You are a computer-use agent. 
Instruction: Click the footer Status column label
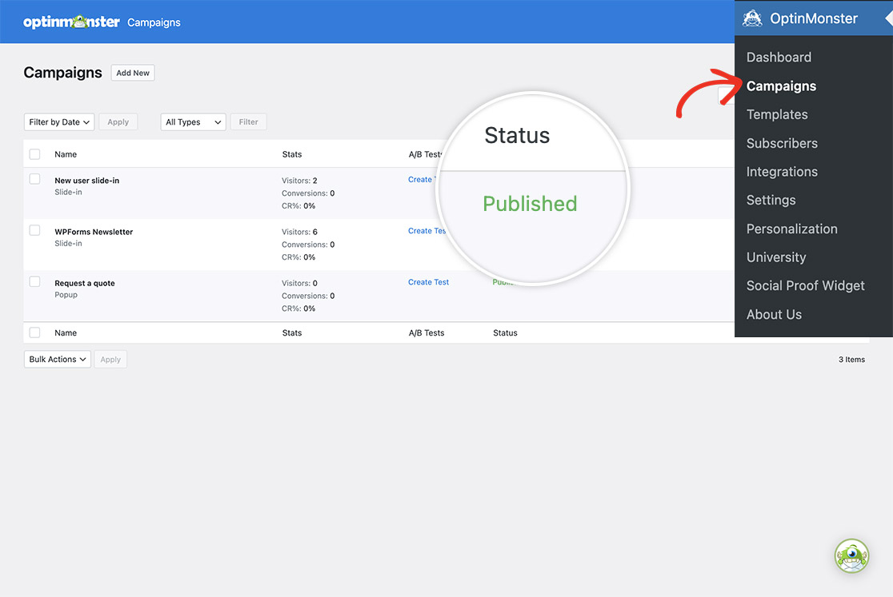(505, 332)
